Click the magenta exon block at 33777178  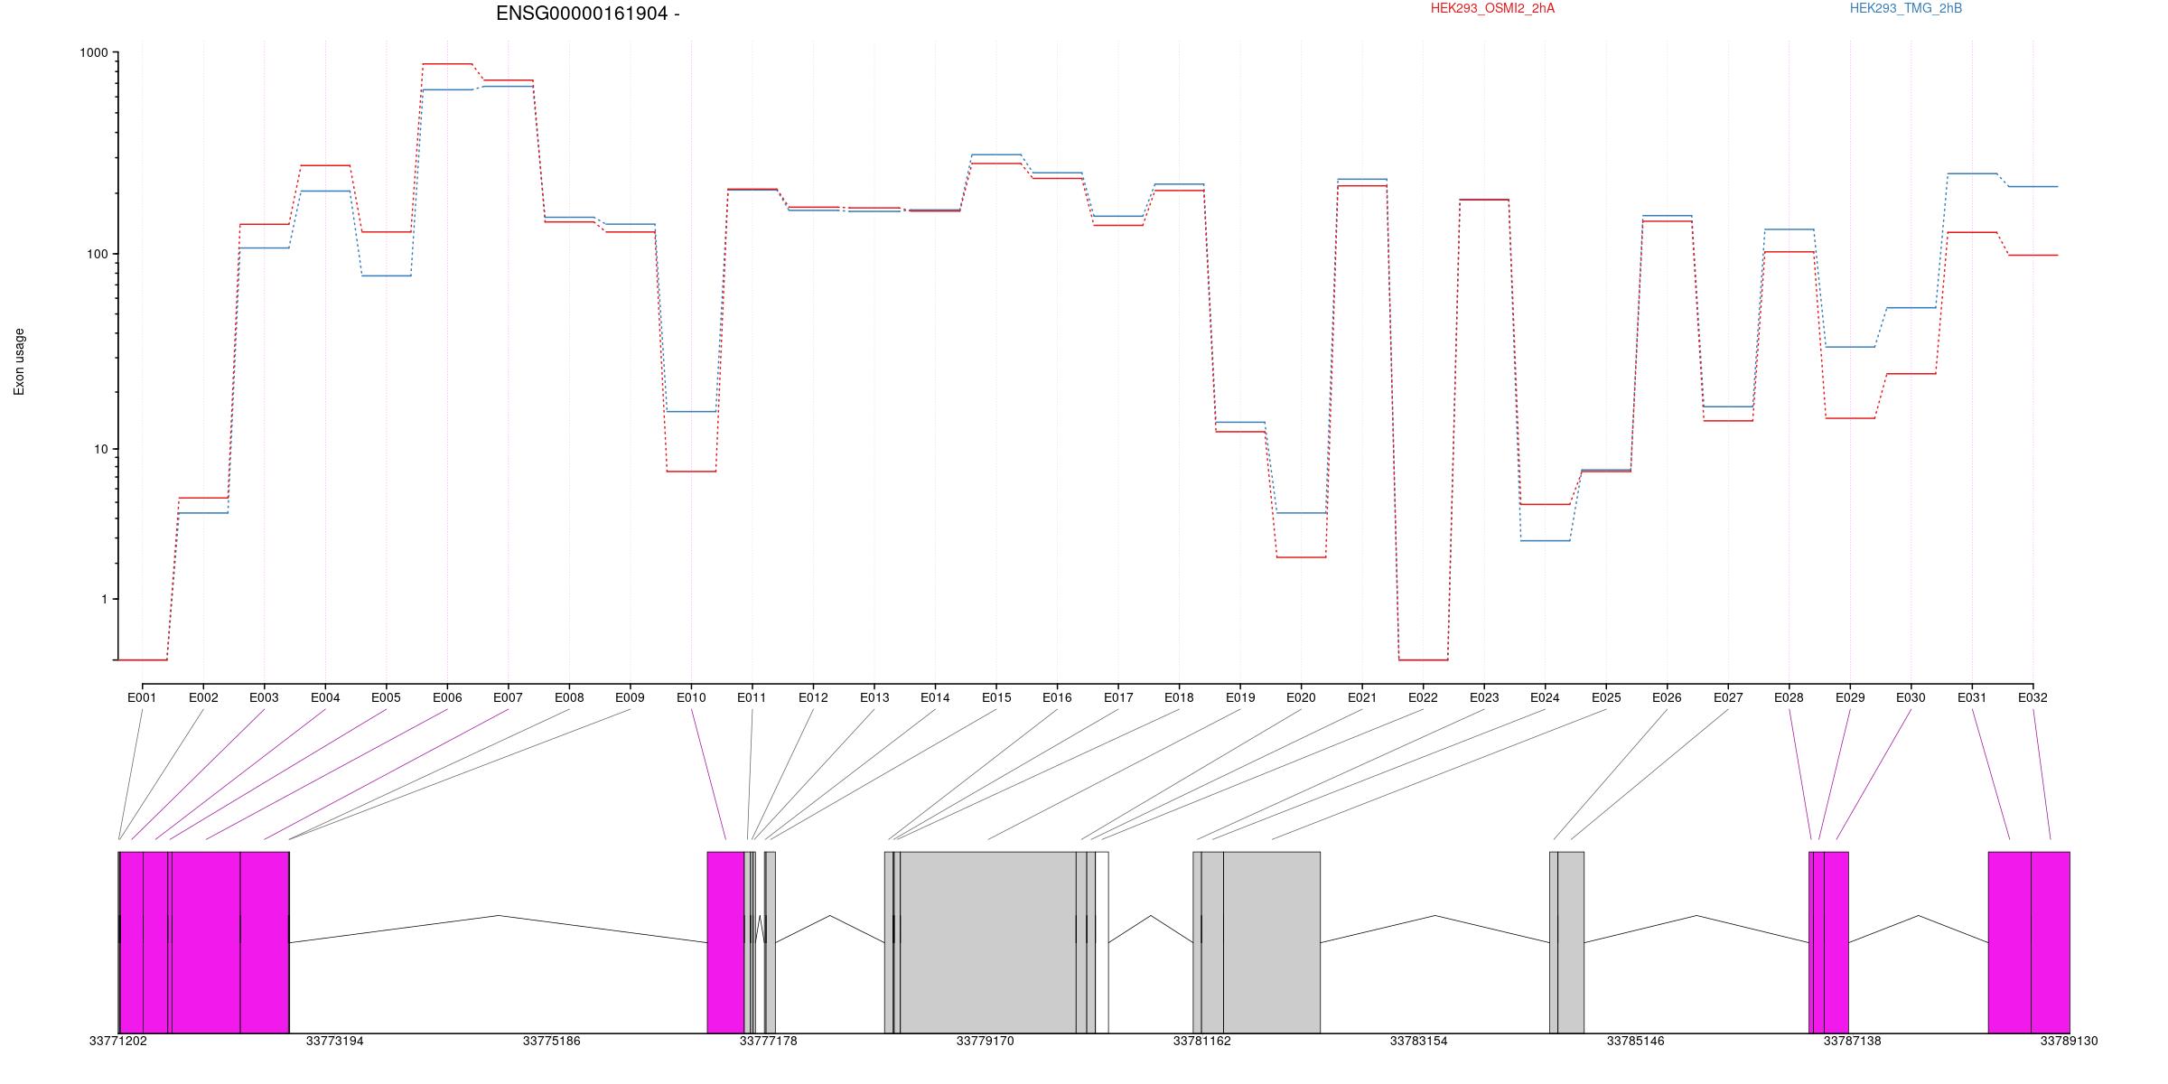pyautogui.click(x=725, y=942)
